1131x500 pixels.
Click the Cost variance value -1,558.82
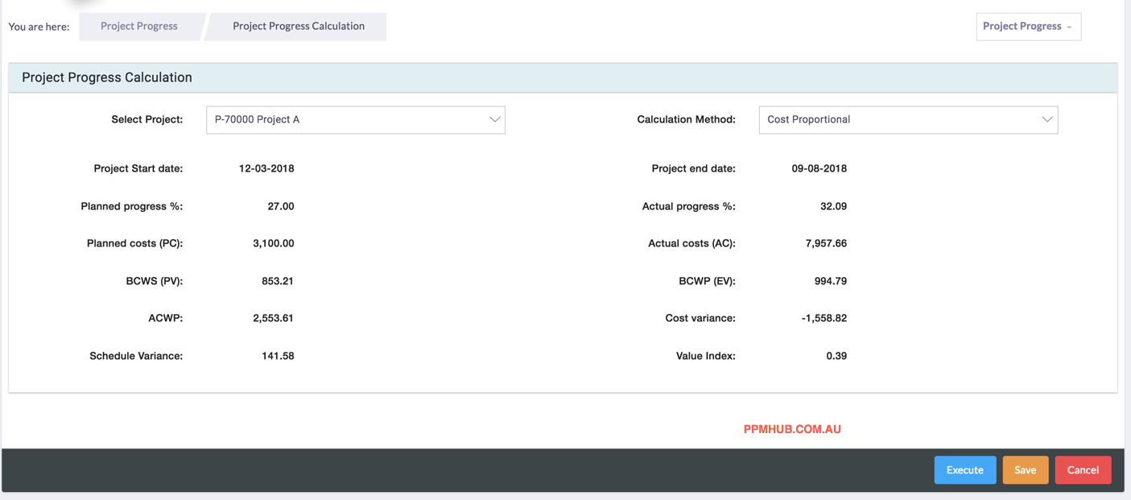pyautogui.click(x=823, y=318)
